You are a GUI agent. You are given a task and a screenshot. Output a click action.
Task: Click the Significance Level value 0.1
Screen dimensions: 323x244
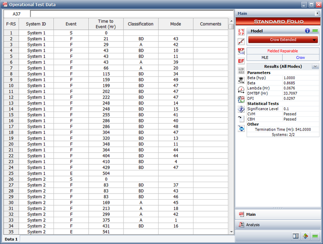286,109
